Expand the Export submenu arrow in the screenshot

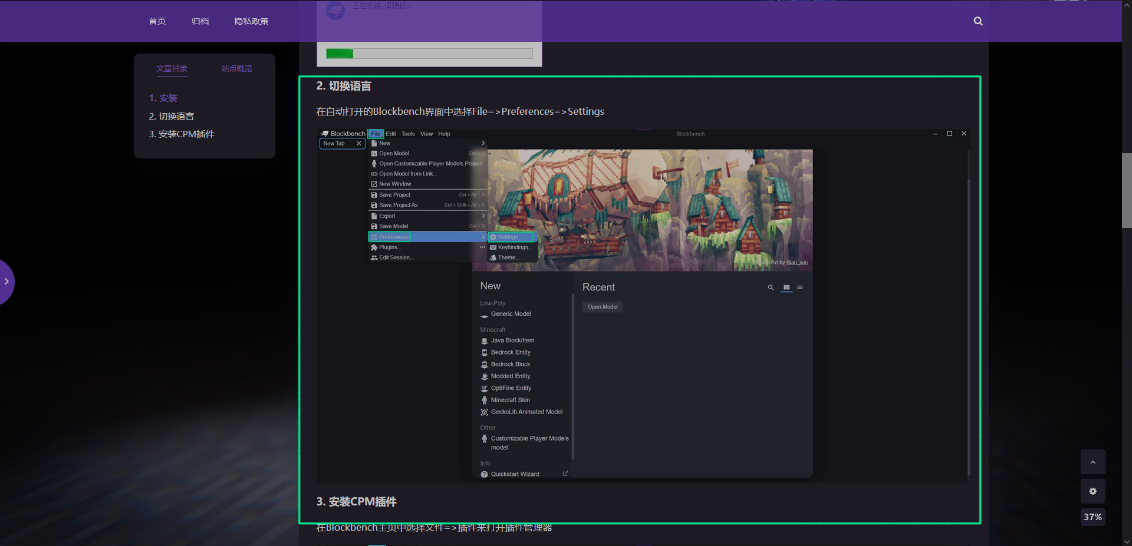coord(483,216)
